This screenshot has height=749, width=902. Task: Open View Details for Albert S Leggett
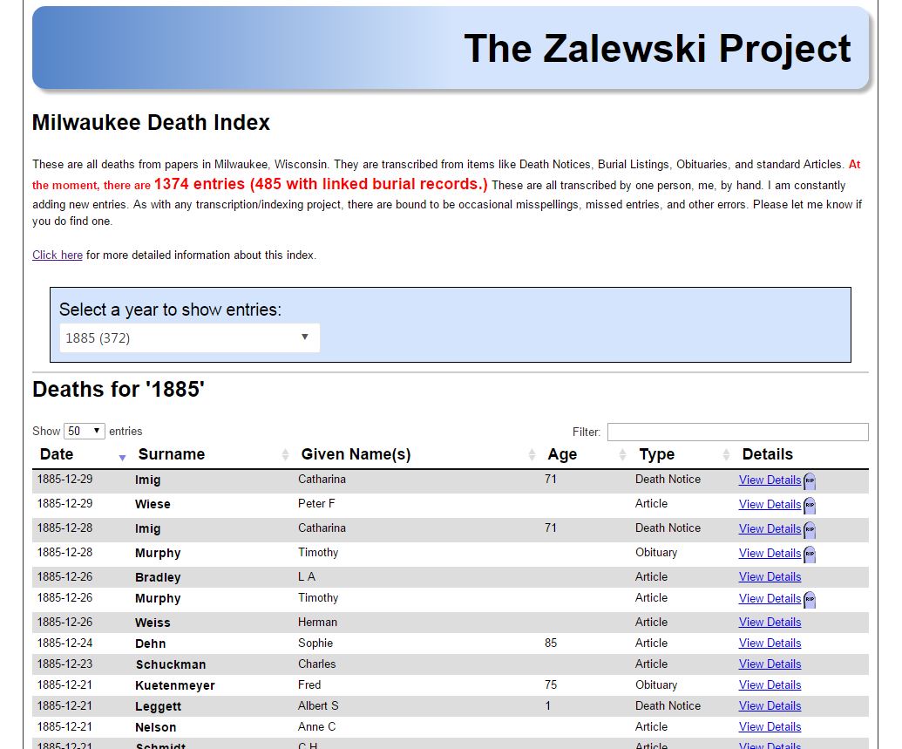[x=770, y=706]
